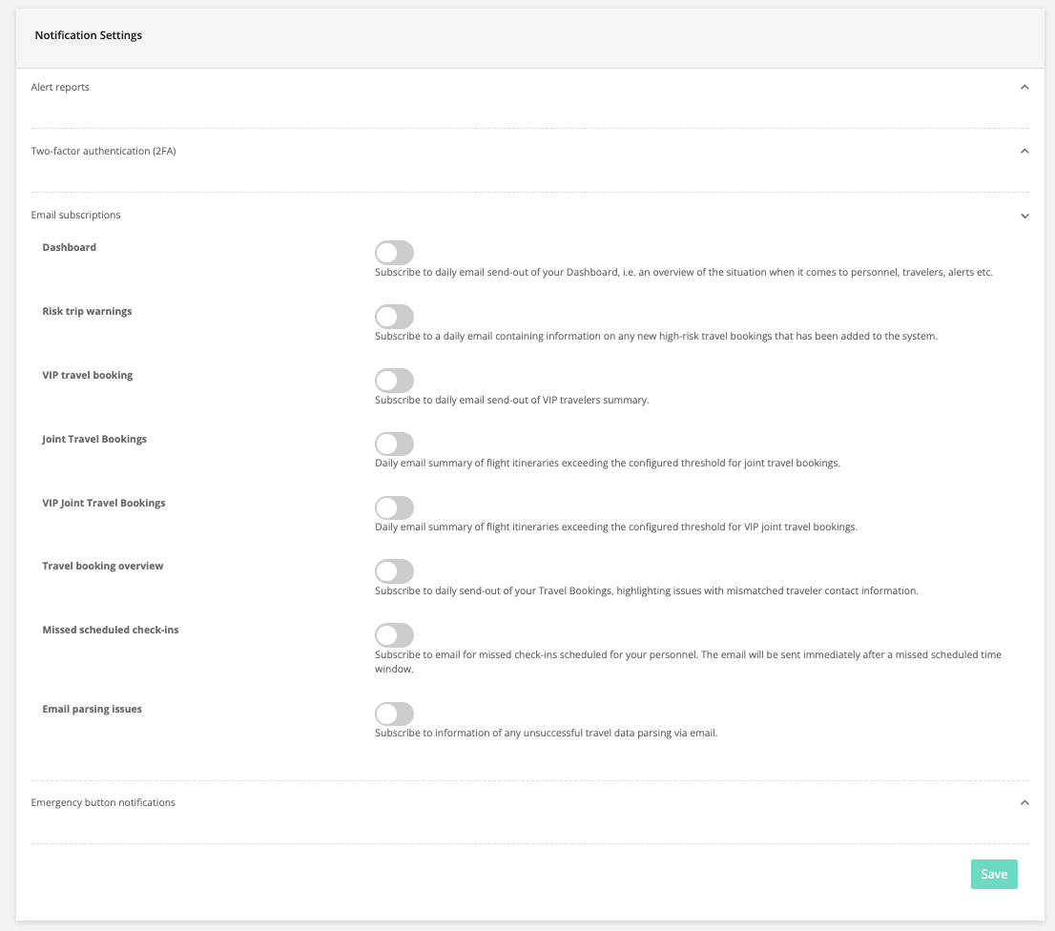Screen dimensions: 1055x931
Task: Click the Email subscriptions section label
Action: click(x=75, y=215)
